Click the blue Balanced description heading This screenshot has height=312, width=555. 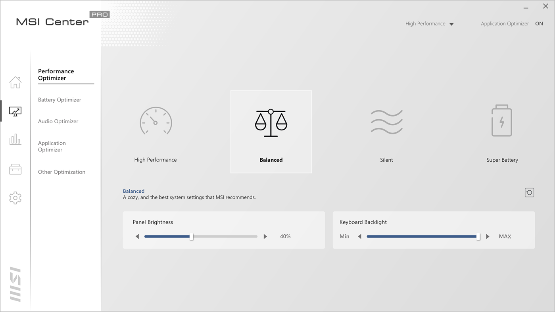(x=134, y=191)
